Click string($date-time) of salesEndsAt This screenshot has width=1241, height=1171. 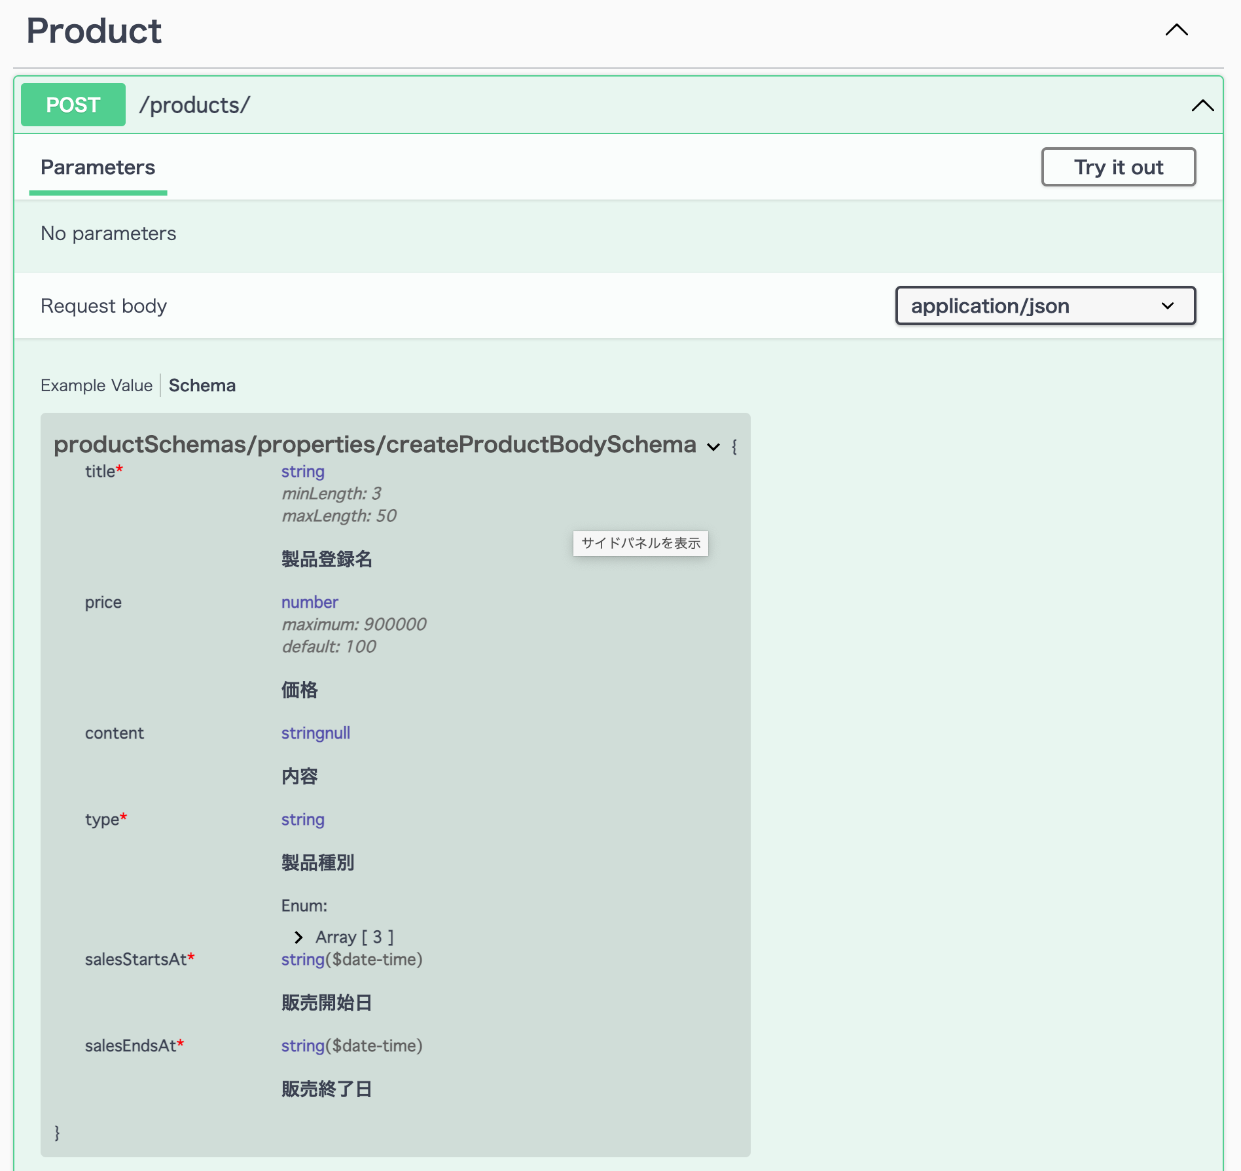(x=351, y=1045)
